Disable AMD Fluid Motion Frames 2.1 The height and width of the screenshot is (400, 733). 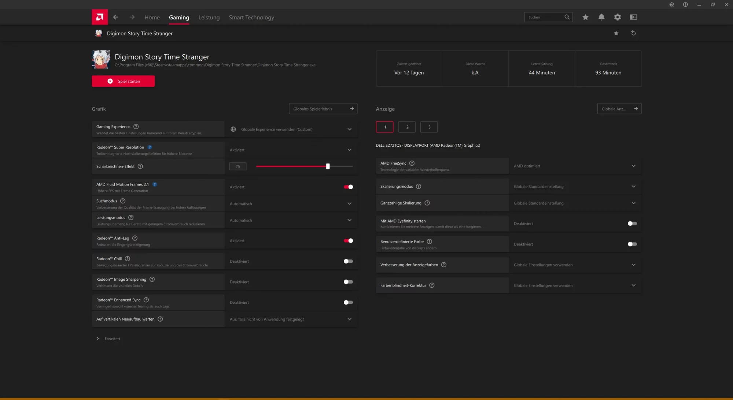point(348,187)
